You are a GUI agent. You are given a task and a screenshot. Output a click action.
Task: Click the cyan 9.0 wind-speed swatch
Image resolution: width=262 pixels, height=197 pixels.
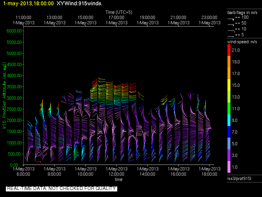click(229, 120)
